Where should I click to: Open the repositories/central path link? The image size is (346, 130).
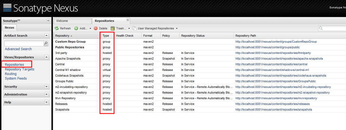[271, 64]
